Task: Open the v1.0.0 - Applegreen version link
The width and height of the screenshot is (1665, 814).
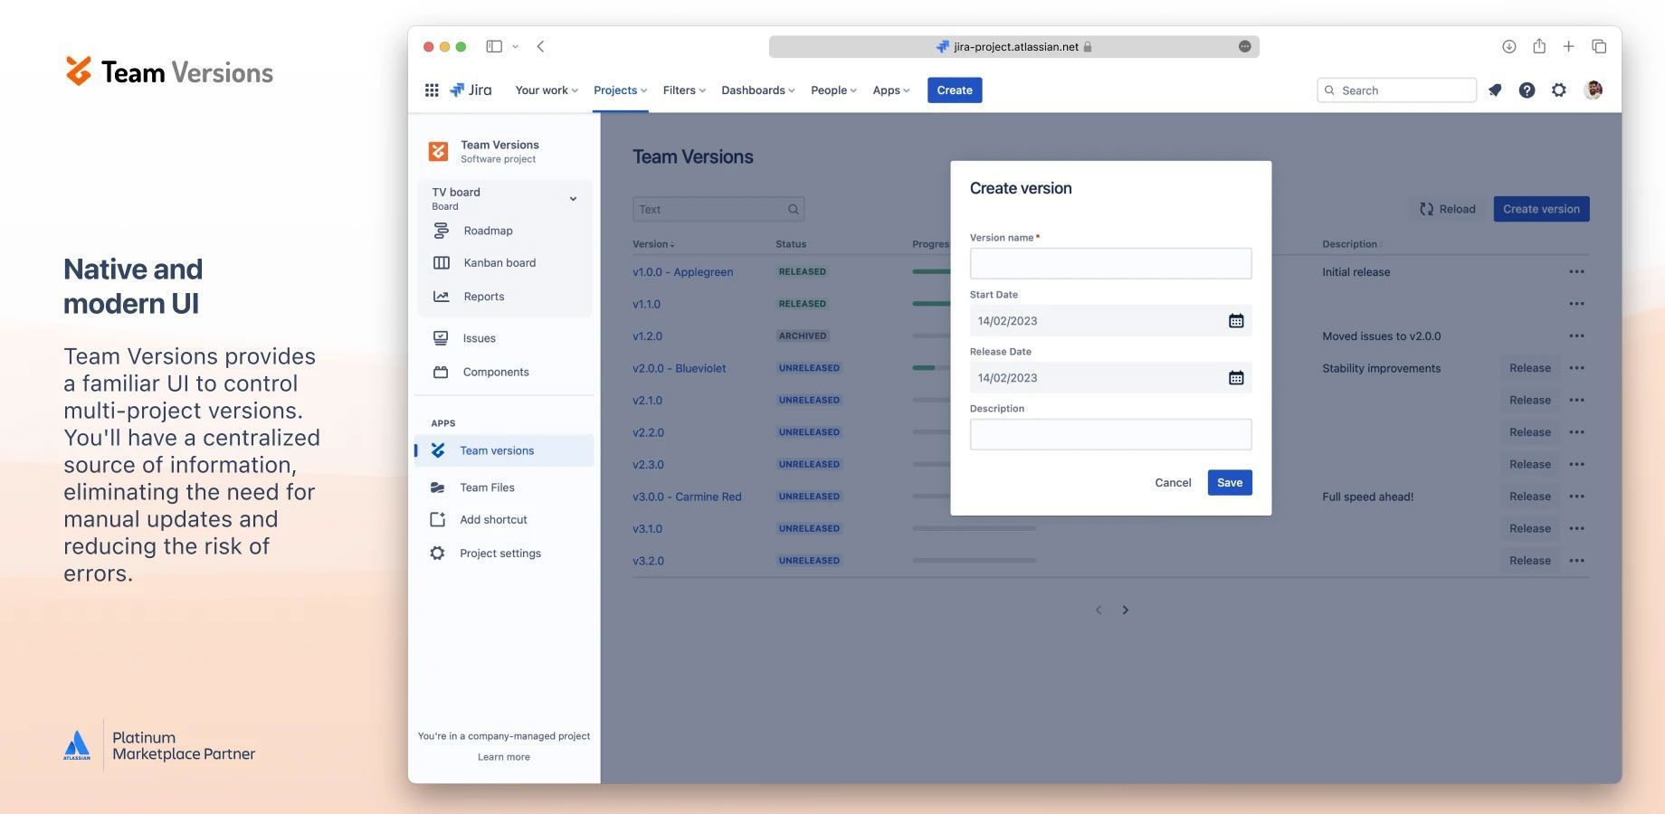Action: [683, 272]
